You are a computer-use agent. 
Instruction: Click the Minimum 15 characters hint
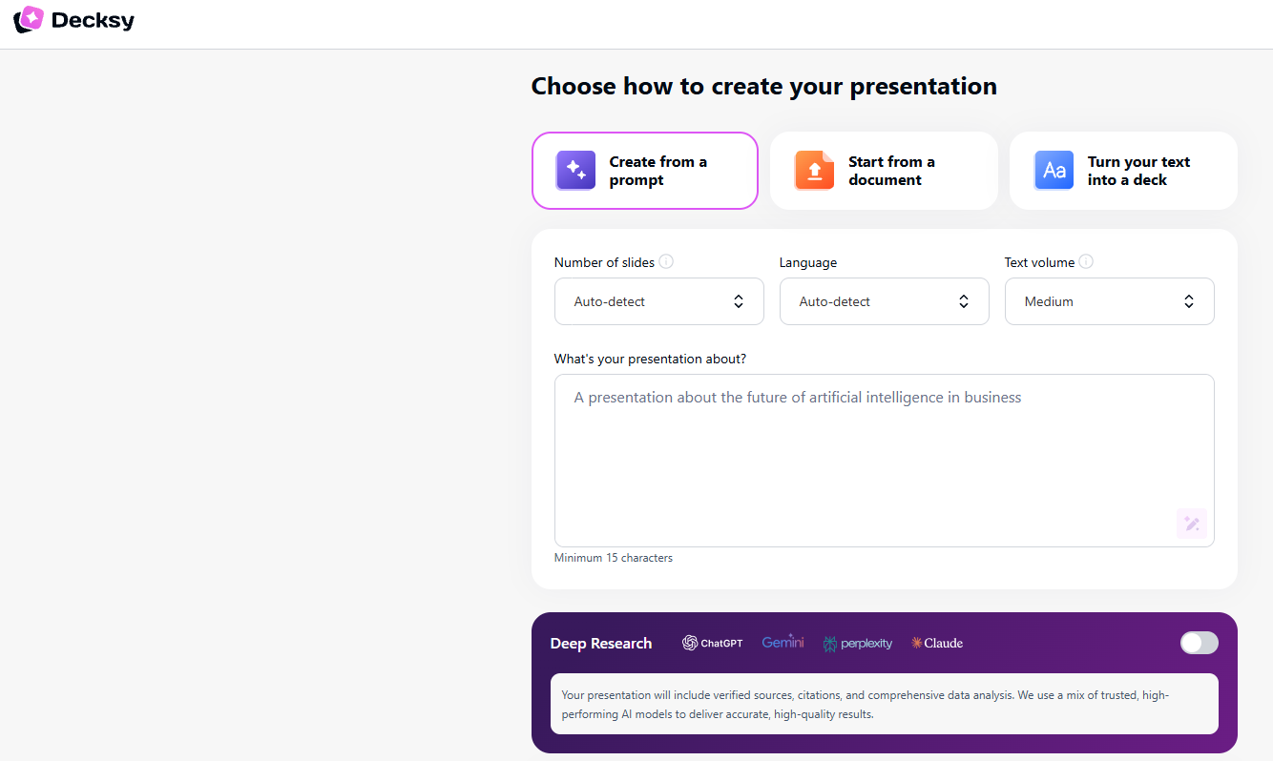tap(614, 558)
